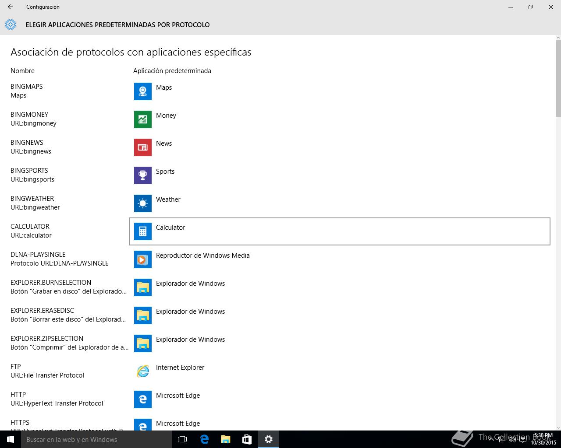Choose default app labeled News
Viewport: 561px width, 448px height.
(164, 143)
